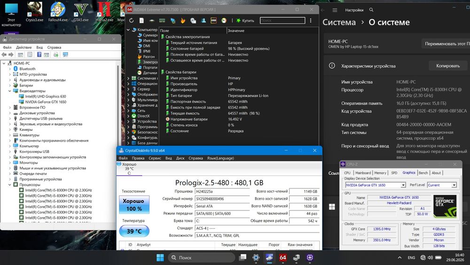Click the AIDA64 OSD panel icon
Viewport: 470px width, 265px height.
point(213,20)
